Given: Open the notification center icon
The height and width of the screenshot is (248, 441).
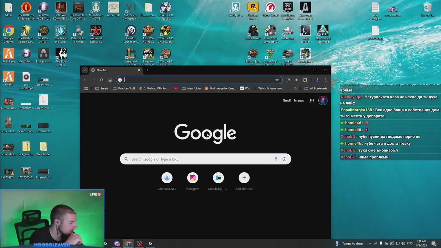Looking at the screenshot, I should (434, 244).
